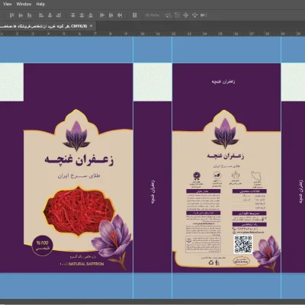Viewport: 305px width, 305px height.
Task: Click the Align horizontal centers icon
Action: (50, 15)
